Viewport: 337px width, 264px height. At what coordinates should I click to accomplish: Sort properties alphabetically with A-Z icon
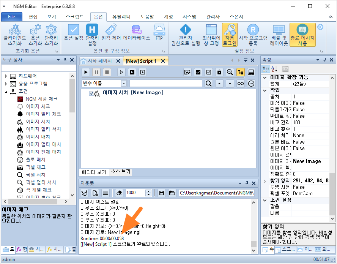click(x=274, y=69)
